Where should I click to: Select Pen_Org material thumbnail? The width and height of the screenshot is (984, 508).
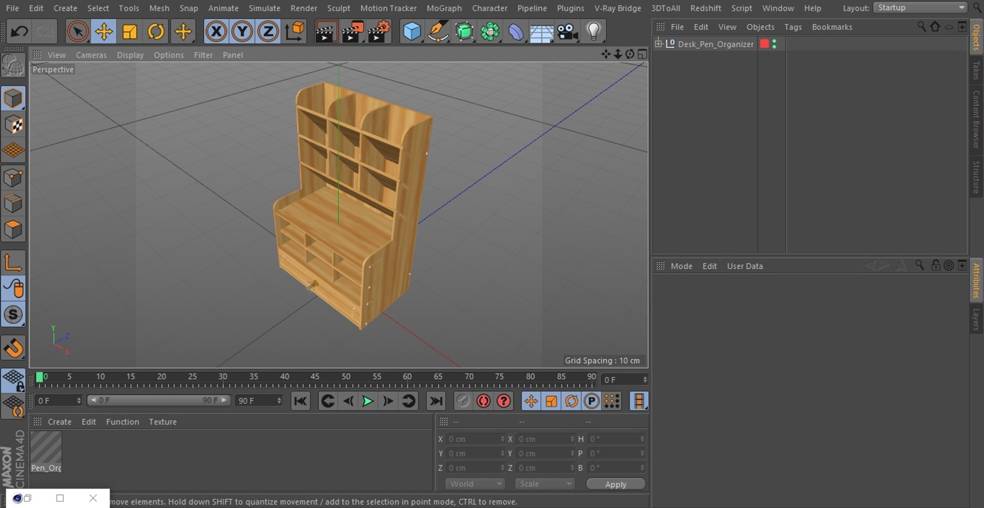(x=46, y=452)
